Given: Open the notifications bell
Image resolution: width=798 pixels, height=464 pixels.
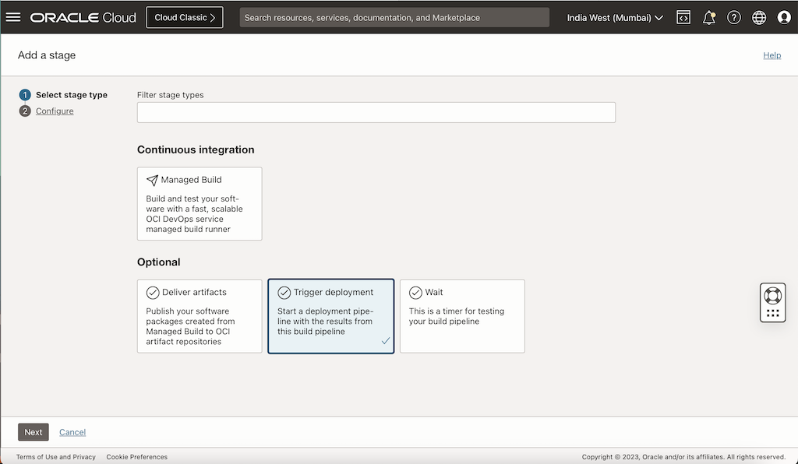Looking at the screenshot, I should click(x=709, y=16).
